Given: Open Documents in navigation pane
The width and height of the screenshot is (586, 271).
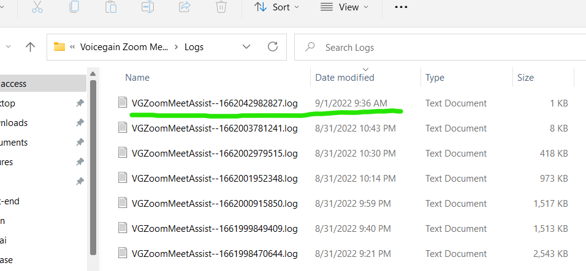Looking at the screenshot, I should click(x=14, y=143).
